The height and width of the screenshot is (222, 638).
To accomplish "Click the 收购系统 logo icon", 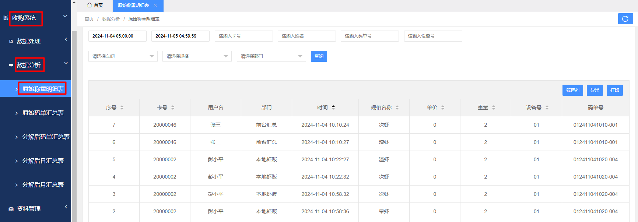I will [x=6, y=18].
